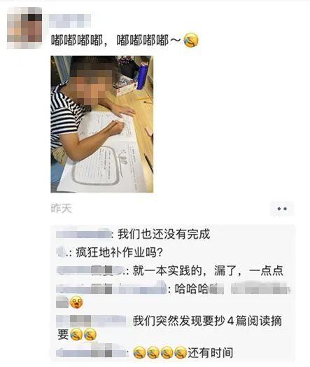Reply to comment 疯狂地补作业吗?
Image resolution: width=310 pixels, height=367 pixels.
pos(119,253)
